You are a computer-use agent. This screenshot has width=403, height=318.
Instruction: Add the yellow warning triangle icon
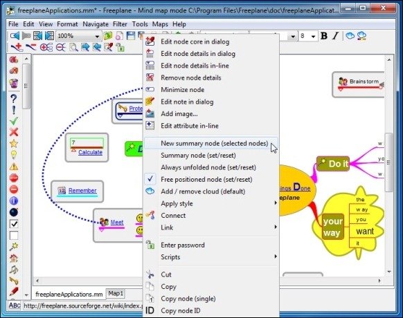(x=14, y=167)
